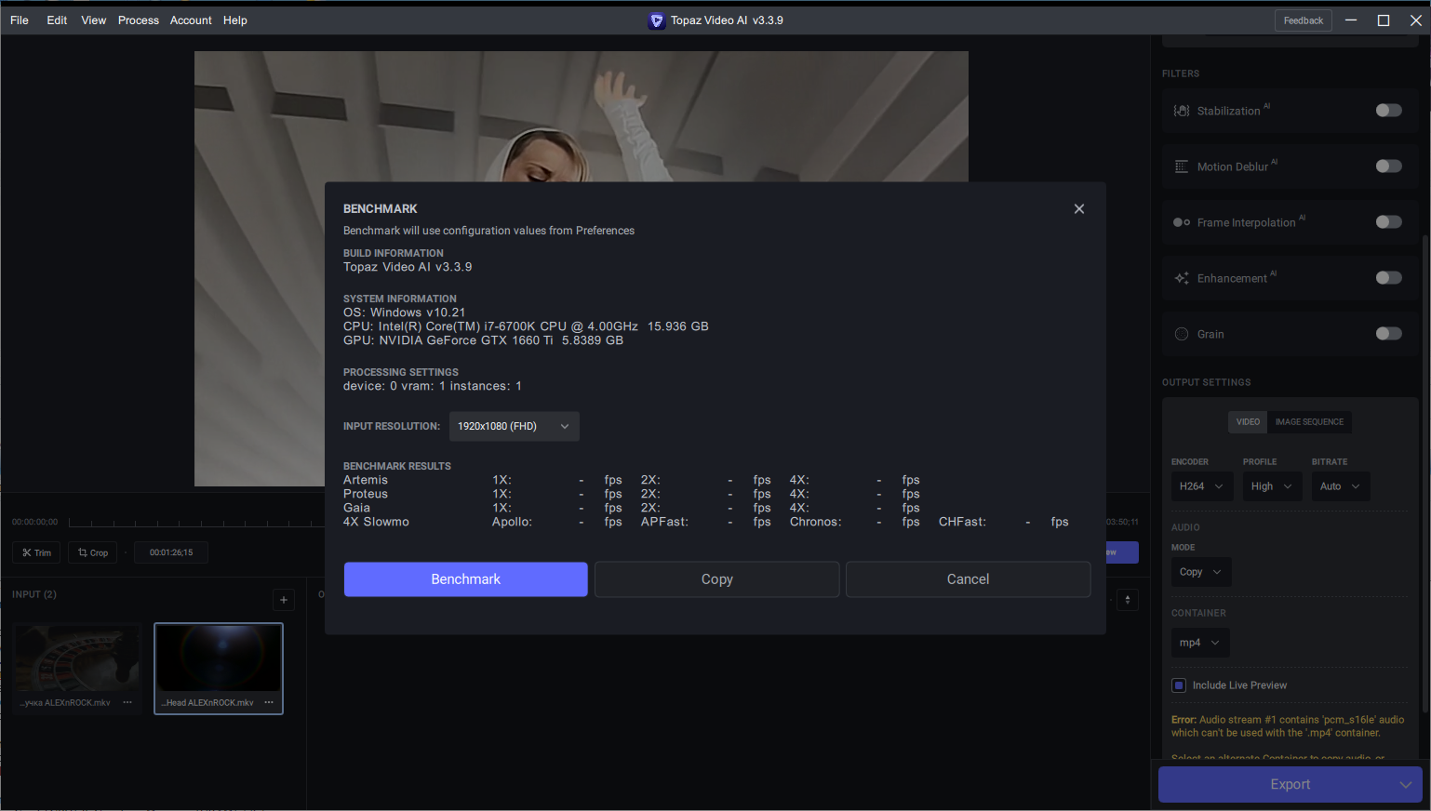Click the Feedback button
The width and height of the screenshot is (1431, 811).
pyautogui.click(x=1304, y=20)
